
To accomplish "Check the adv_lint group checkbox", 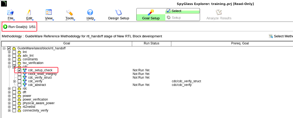I will click(x=14, y=56).
